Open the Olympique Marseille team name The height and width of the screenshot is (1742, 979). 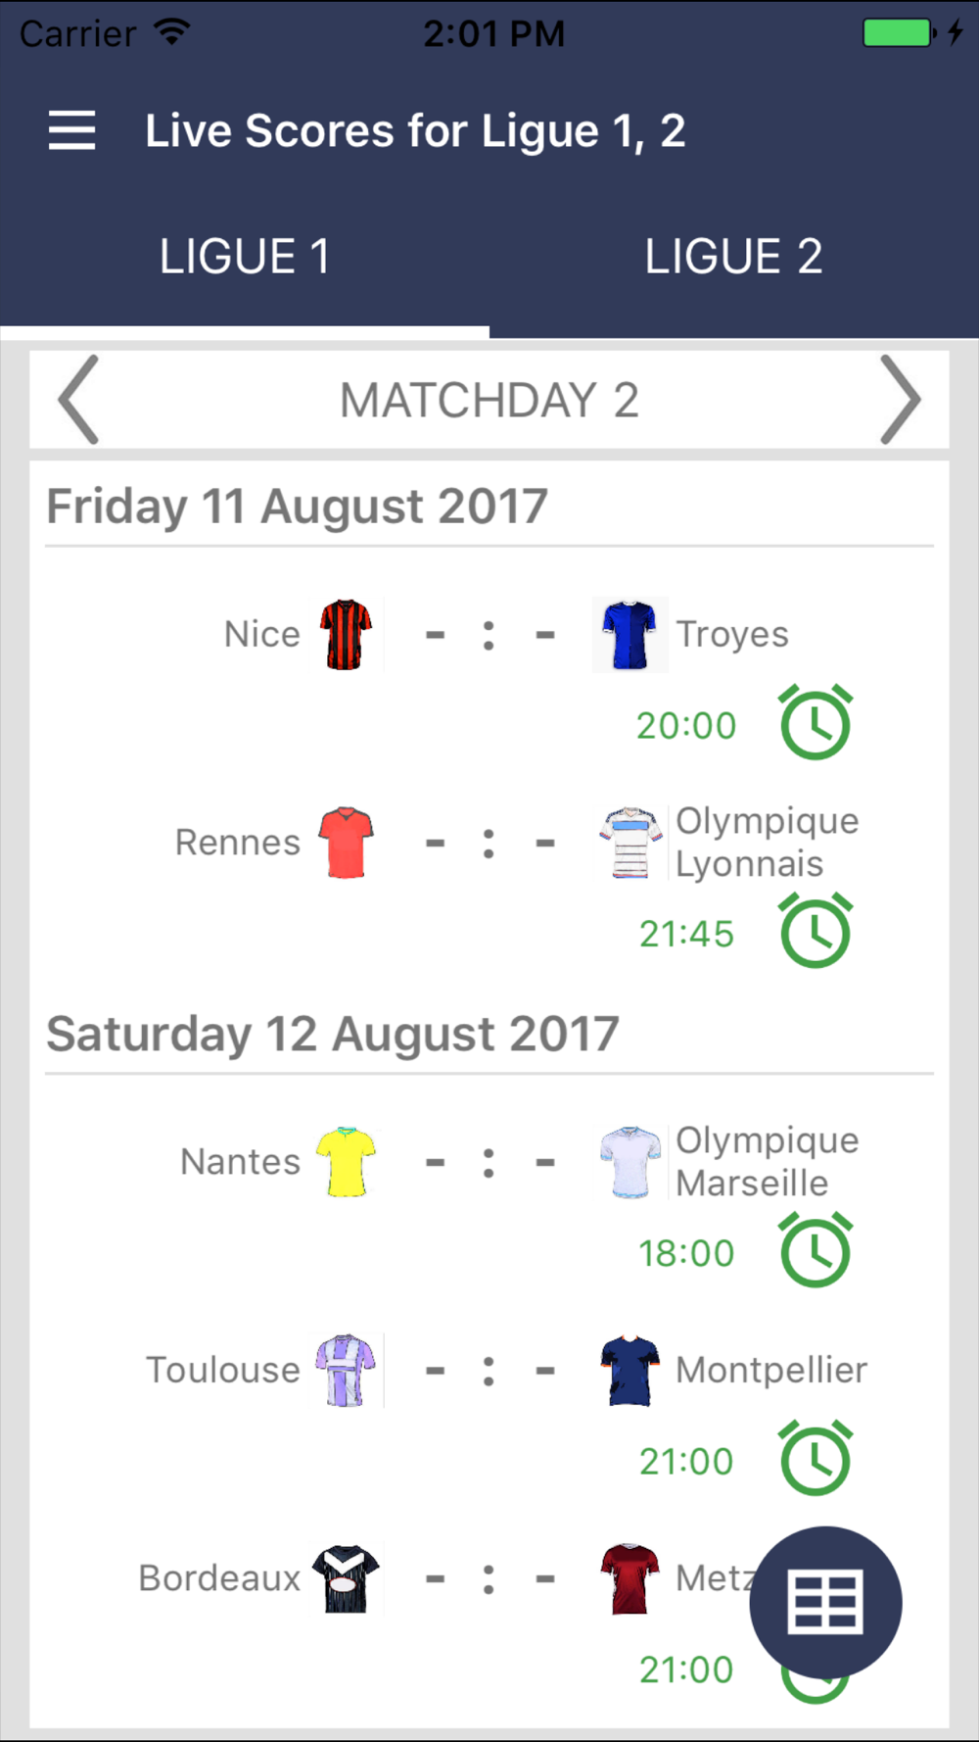(x=767, y=1162)
